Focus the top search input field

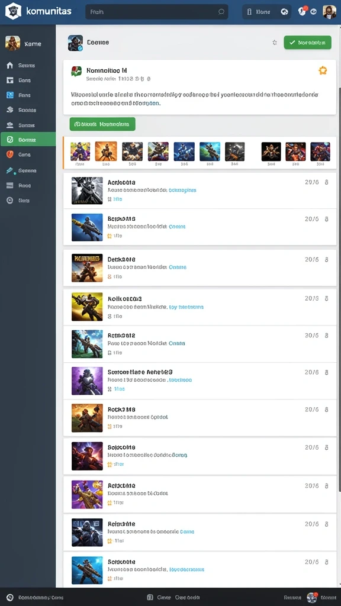click(156, 12)
